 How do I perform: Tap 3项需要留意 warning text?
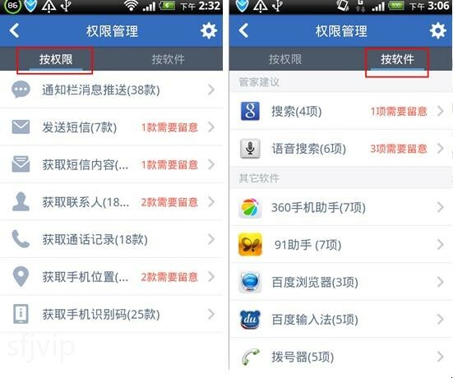[x=399, y=149]
